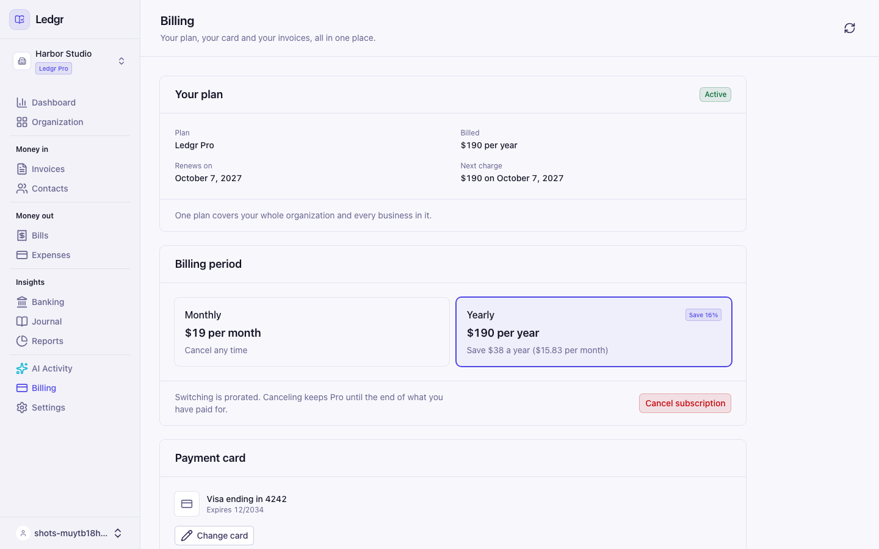Click "$190 on October 7, 2027" text
The image size is (879, 549).
click(x=512, y=178)
